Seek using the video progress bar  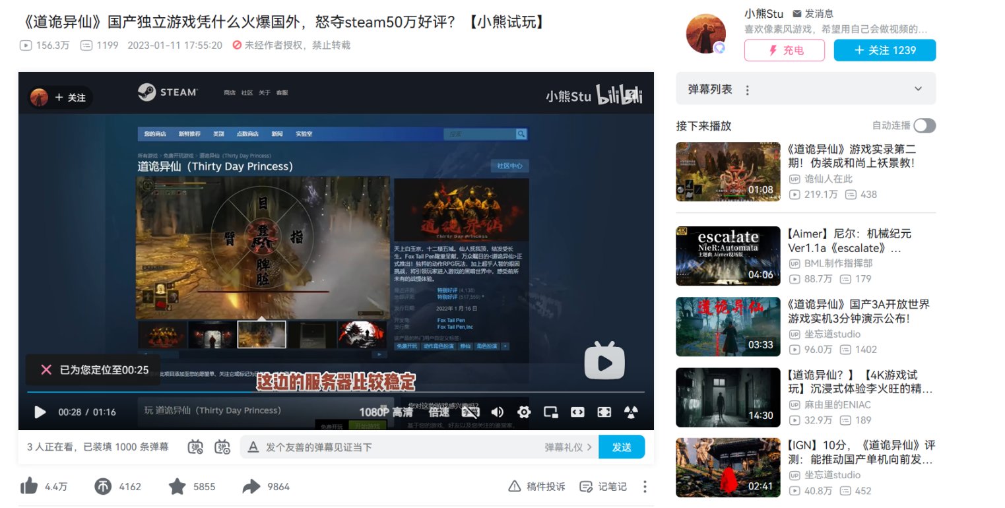coord(336,392)
